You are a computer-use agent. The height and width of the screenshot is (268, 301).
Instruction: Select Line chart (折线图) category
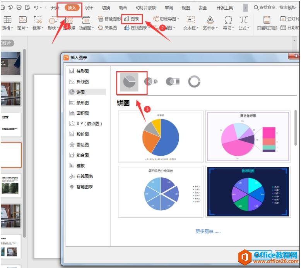click(87, 82)
